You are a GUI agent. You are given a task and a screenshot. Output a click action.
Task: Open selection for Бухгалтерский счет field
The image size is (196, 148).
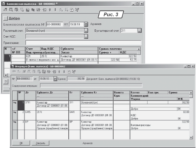pyautogui.click(x=139, y=30)
